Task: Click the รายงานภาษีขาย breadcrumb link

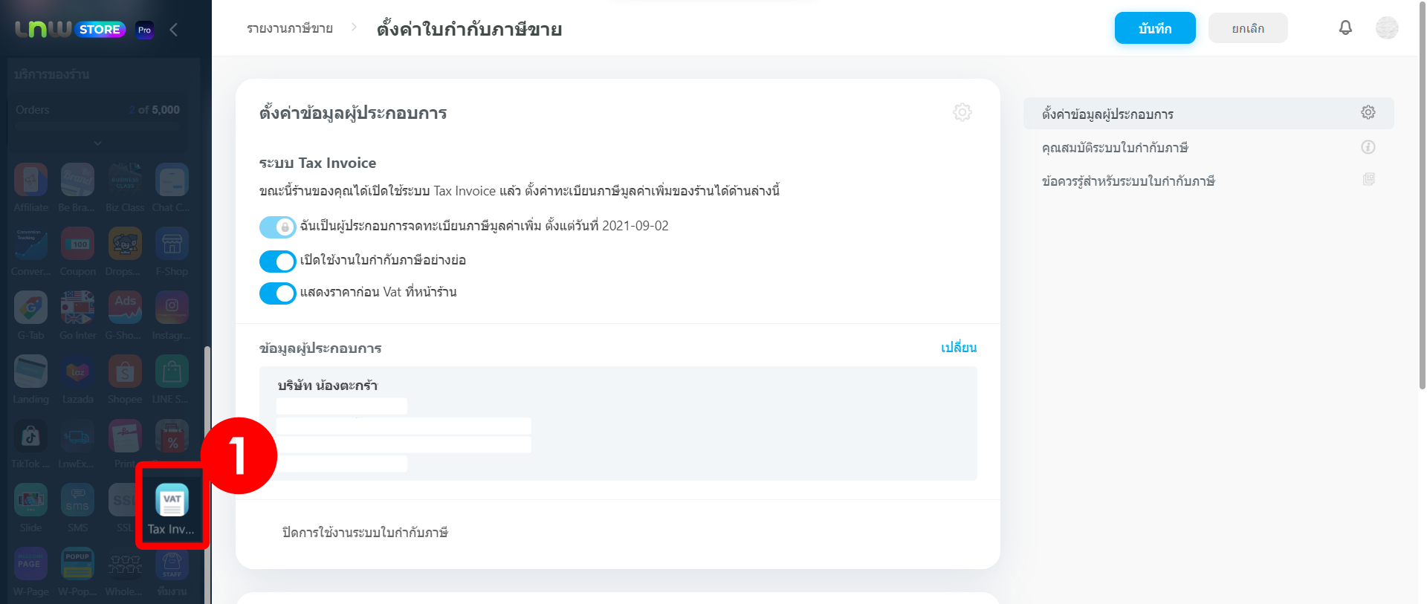Action: point(290,28)
